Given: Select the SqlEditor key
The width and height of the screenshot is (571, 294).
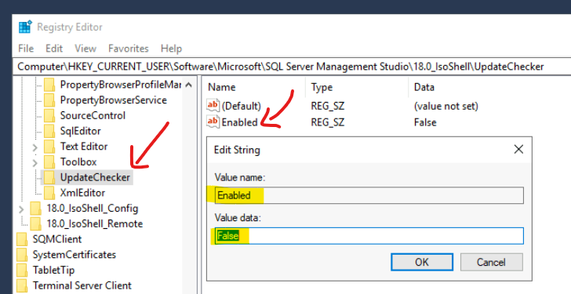Looking at the screenshot, I should point(80,131).
